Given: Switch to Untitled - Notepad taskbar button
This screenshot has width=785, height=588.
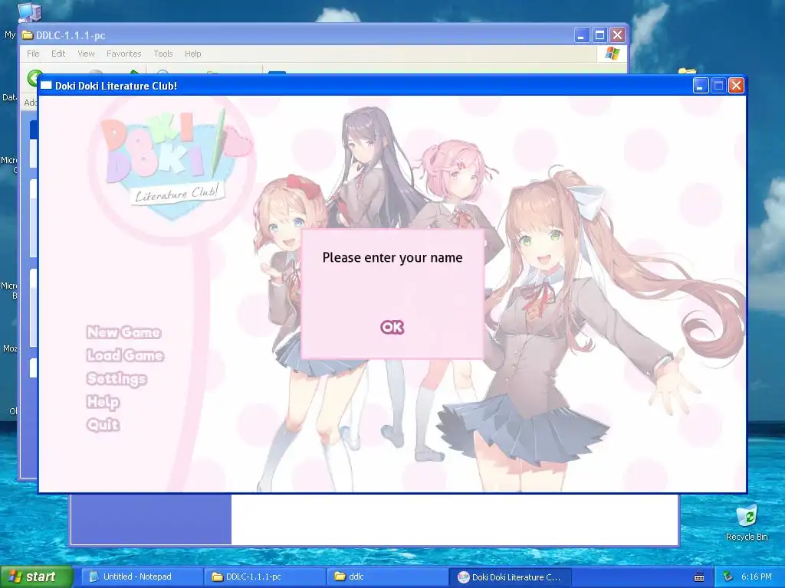Looking at the screenshot, I should [142, 577].
